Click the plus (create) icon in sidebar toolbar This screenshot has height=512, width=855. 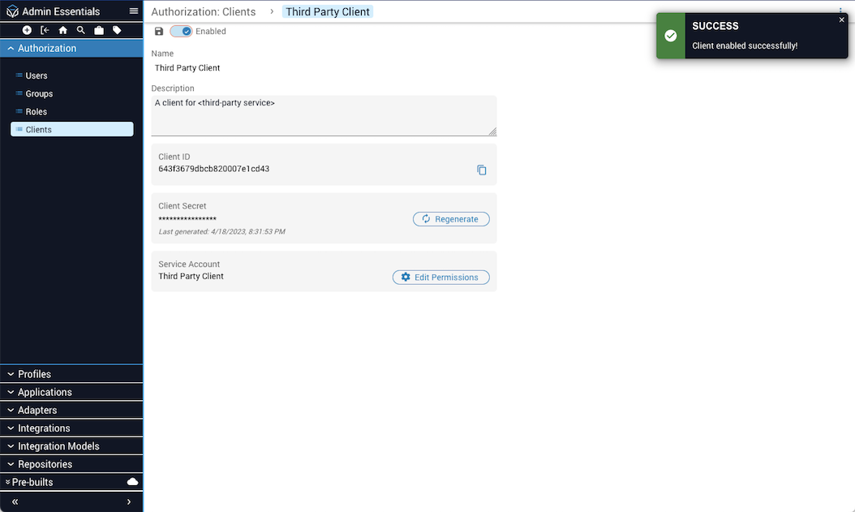click(x=27, y=30)
